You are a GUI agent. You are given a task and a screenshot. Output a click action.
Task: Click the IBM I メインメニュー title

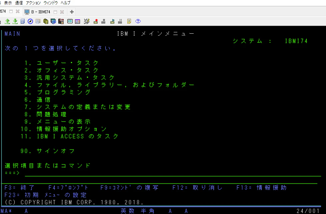tap(156, 34)
